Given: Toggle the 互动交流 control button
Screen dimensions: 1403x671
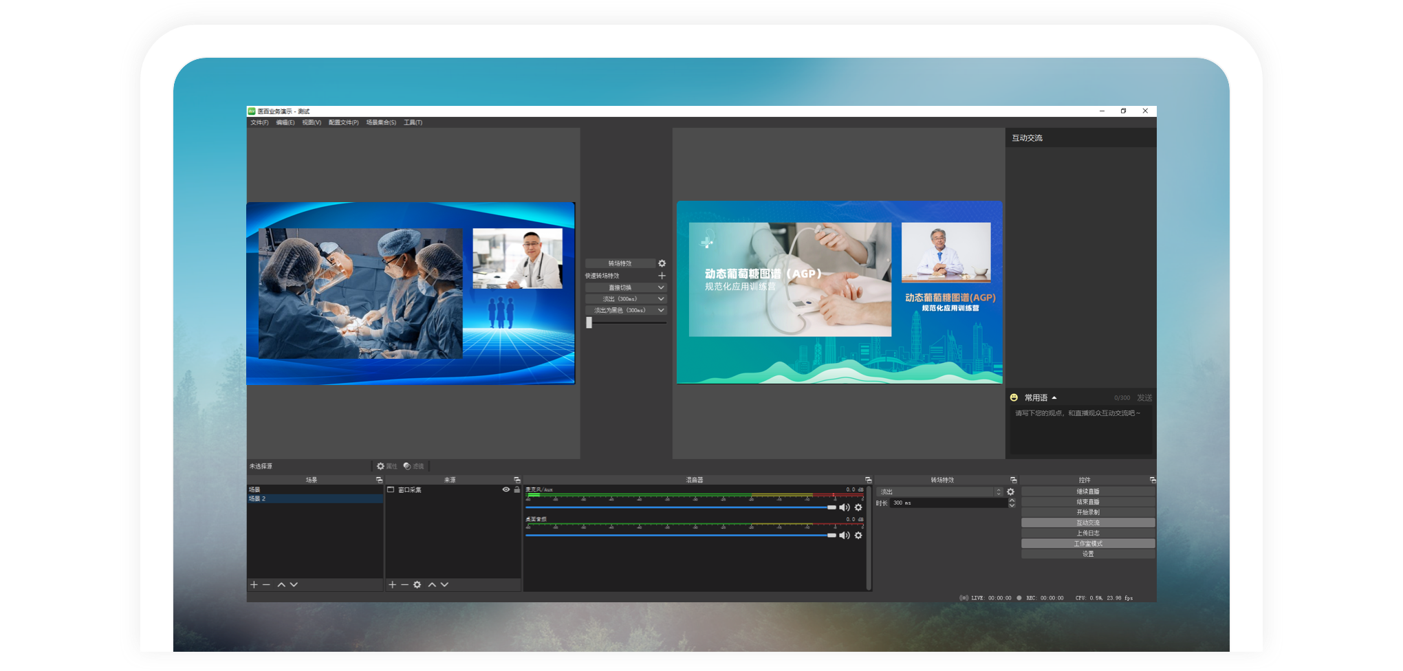Looking at the screenshot, I should (x=1088, y=522).
